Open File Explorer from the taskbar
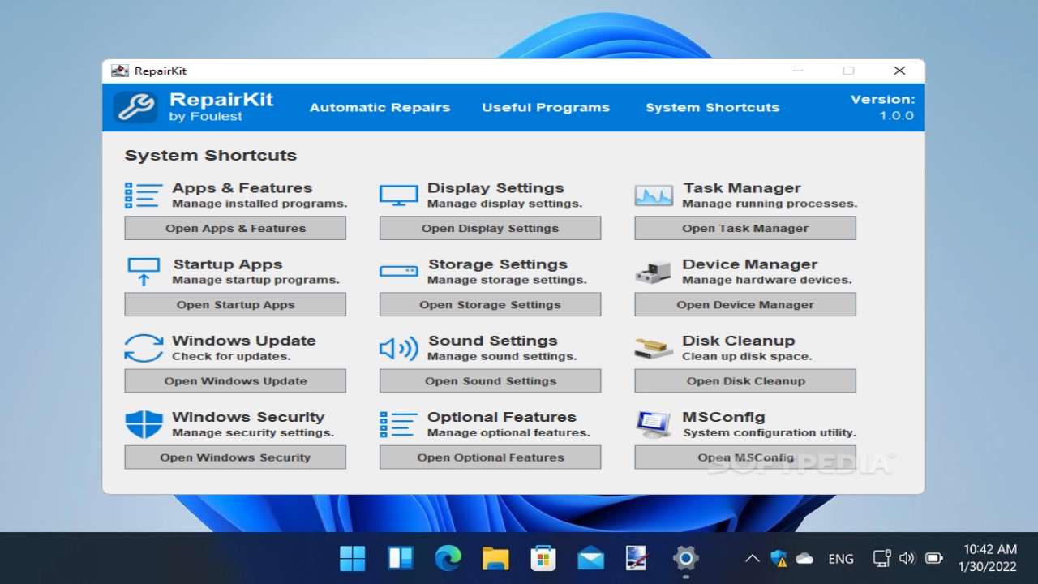The image size is (1038, 584). pyautogui.click(x=495, y=558)
